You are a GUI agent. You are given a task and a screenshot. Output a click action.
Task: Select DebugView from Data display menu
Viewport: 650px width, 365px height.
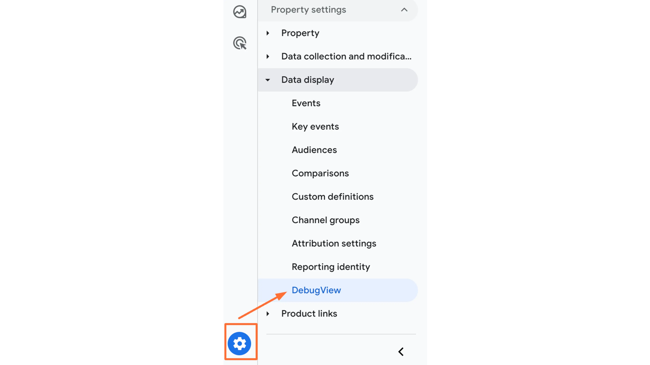(x=317, y=290)
